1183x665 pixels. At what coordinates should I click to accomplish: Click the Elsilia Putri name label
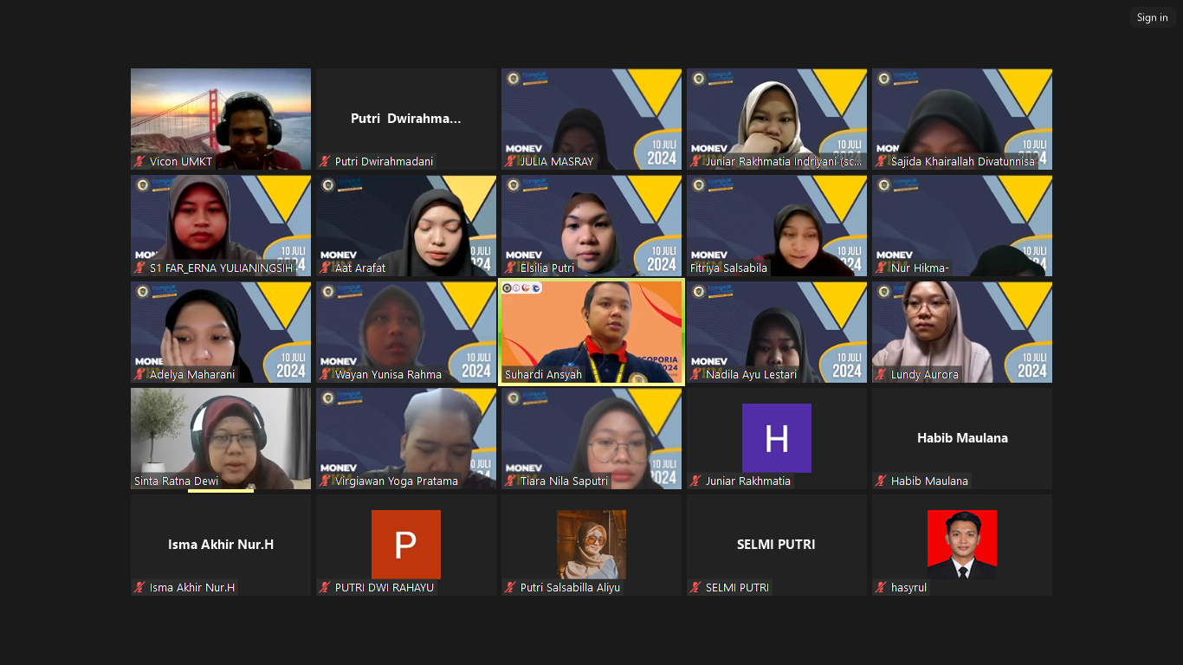tap(546, 268)
